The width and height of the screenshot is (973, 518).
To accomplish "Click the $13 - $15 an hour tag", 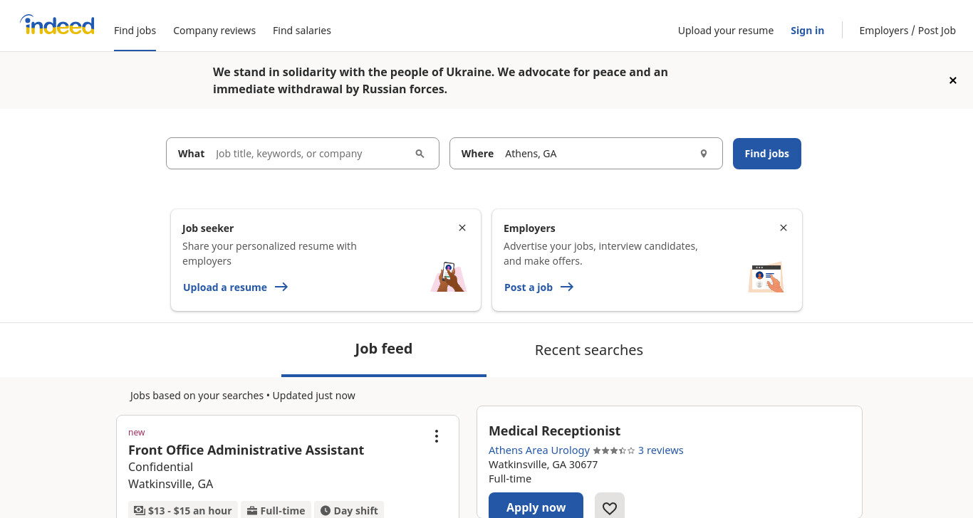I will pos(183,510).
